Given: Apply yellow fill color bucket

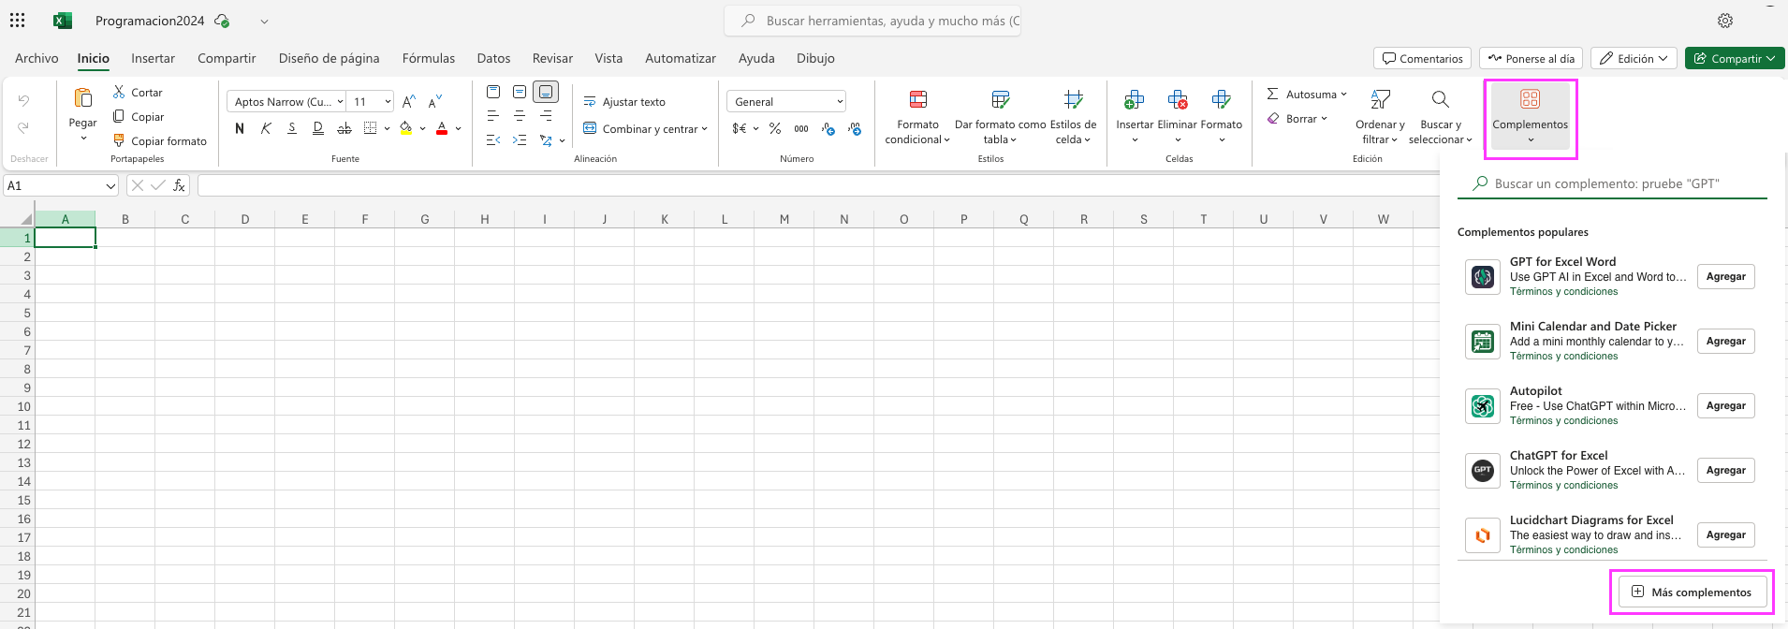Looking at the screenshot, I should click(405, 128).
